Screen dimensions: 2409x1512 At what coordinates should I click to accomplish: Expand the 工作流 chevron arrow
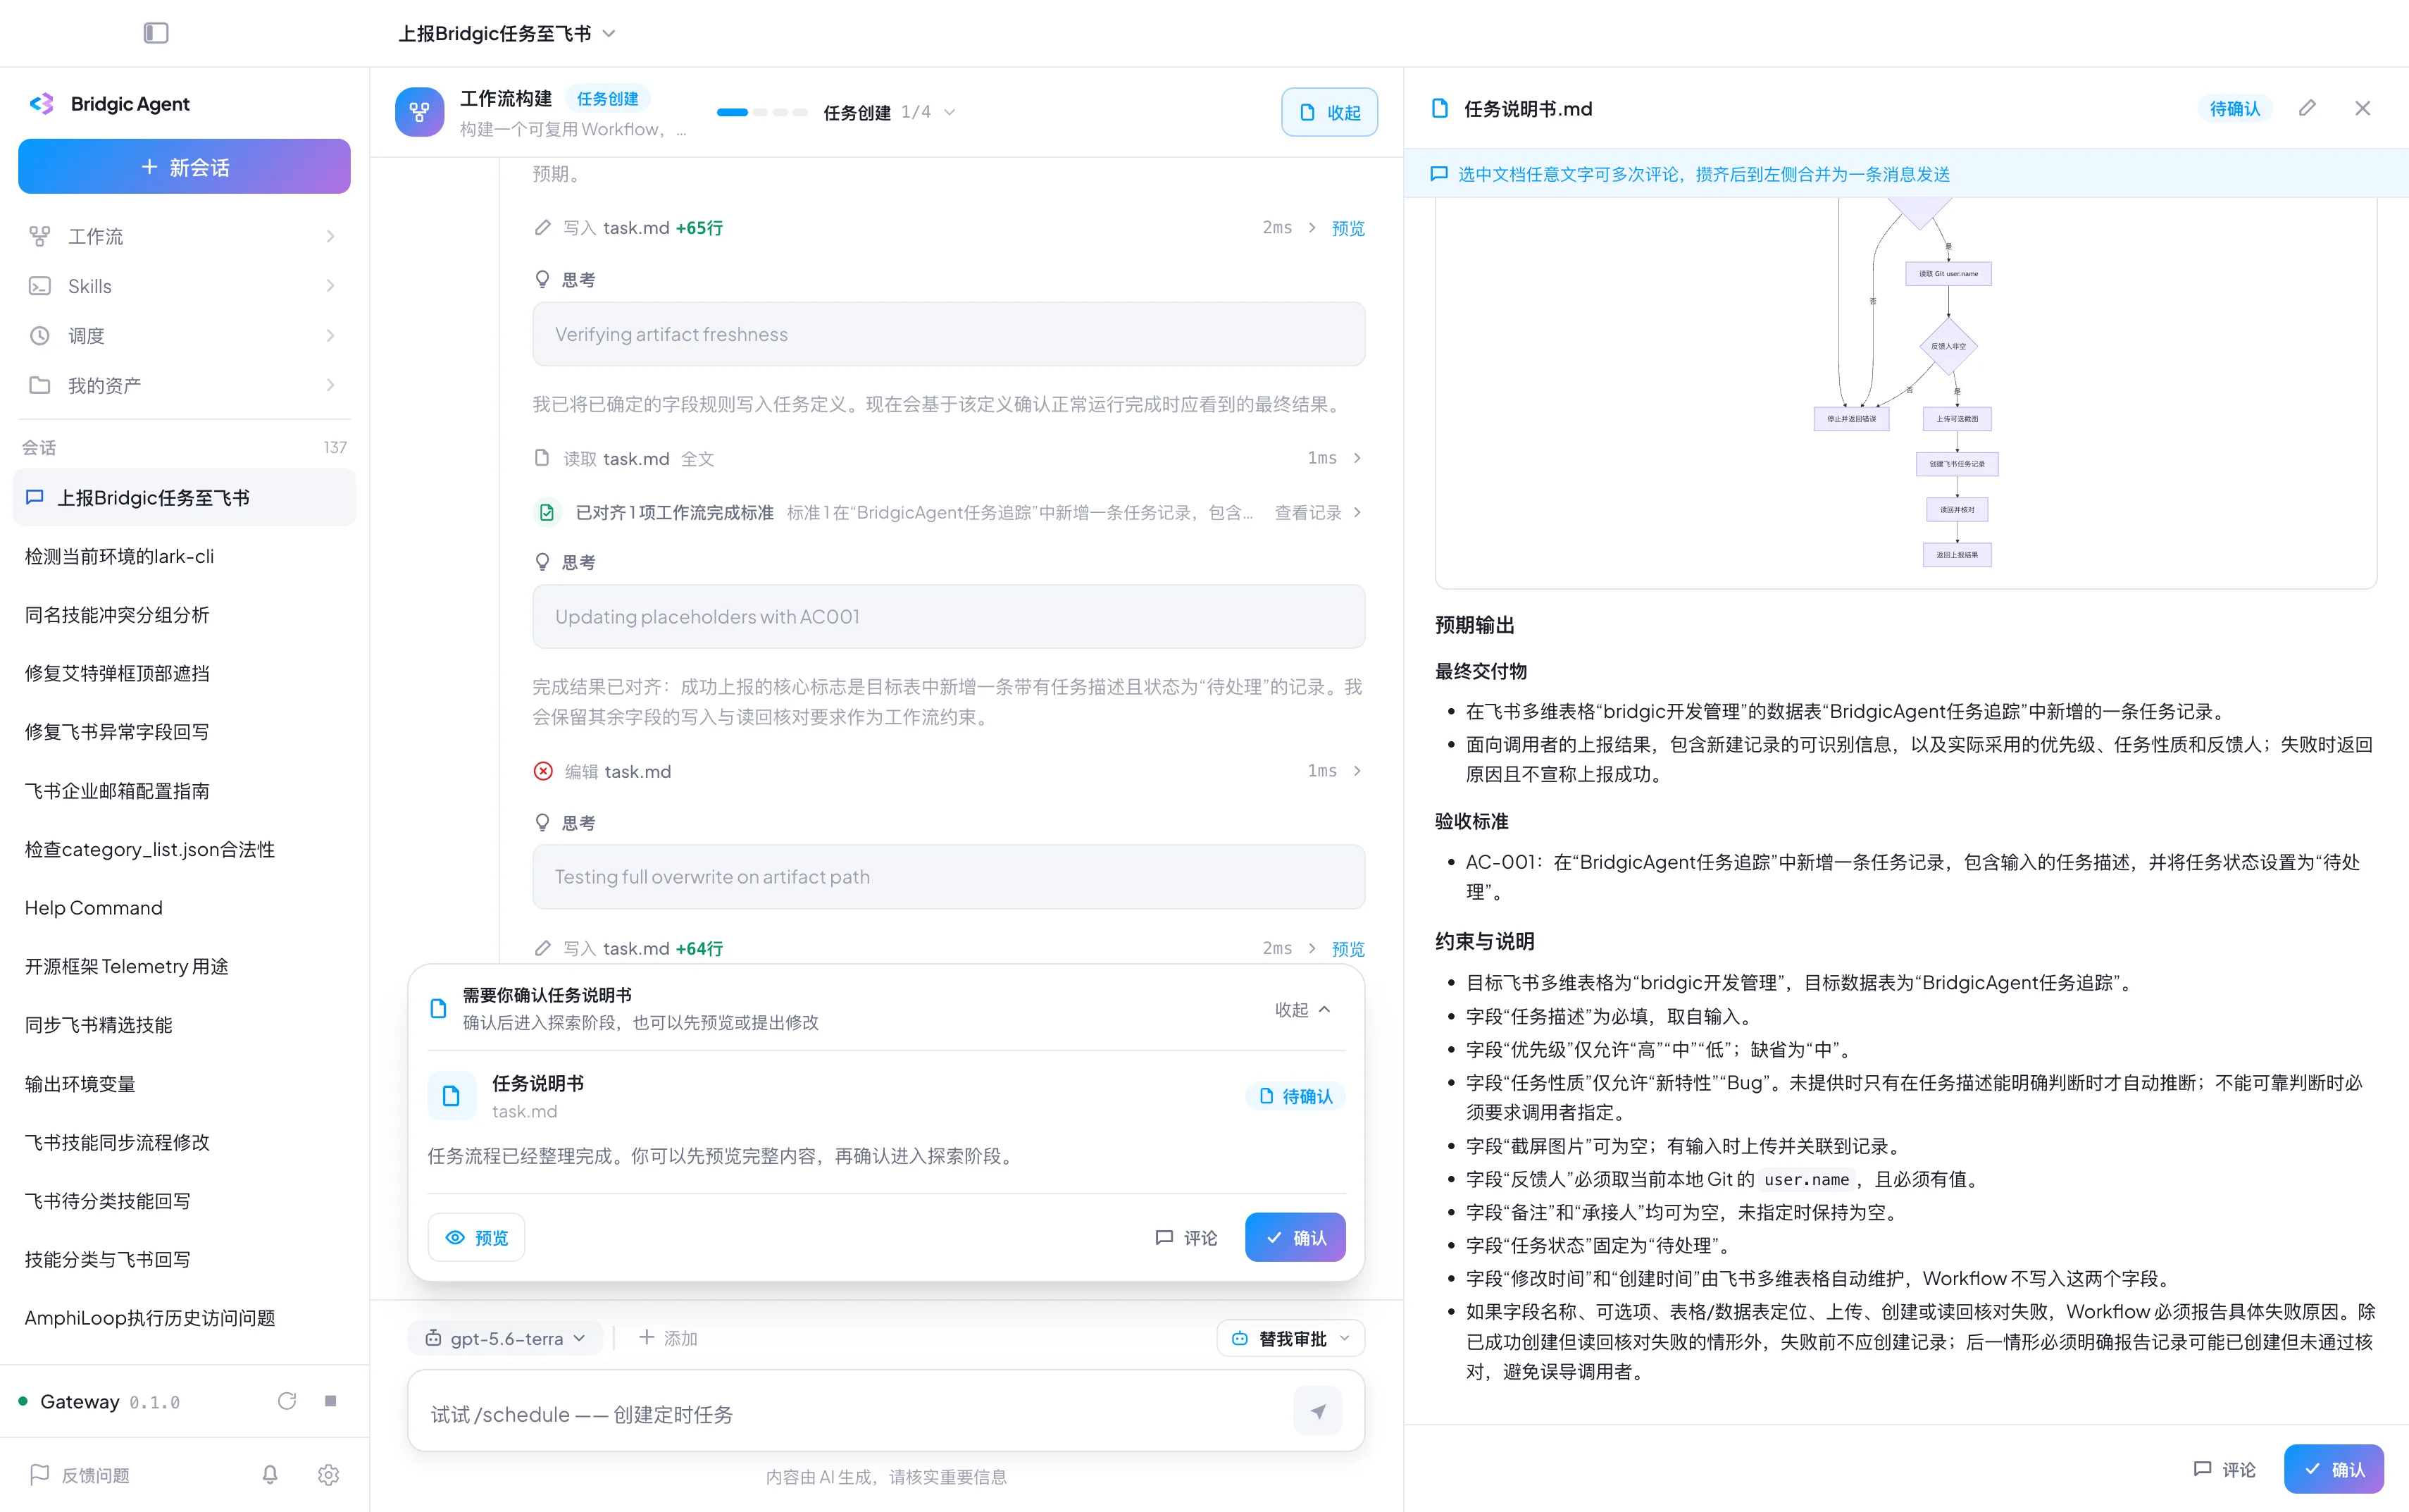pos(330,236)
